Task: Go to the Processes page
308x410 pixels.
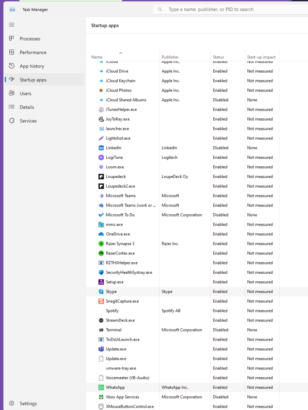Action: (44, 38)
